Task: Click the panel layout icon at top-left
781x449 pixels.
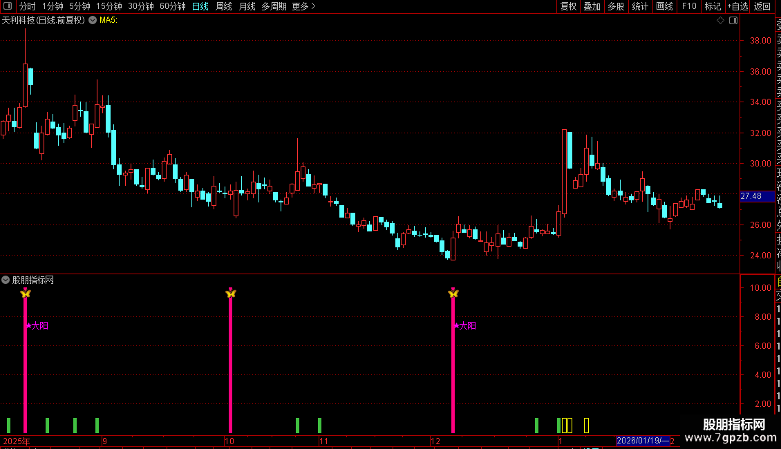Action: click(8, 6)
